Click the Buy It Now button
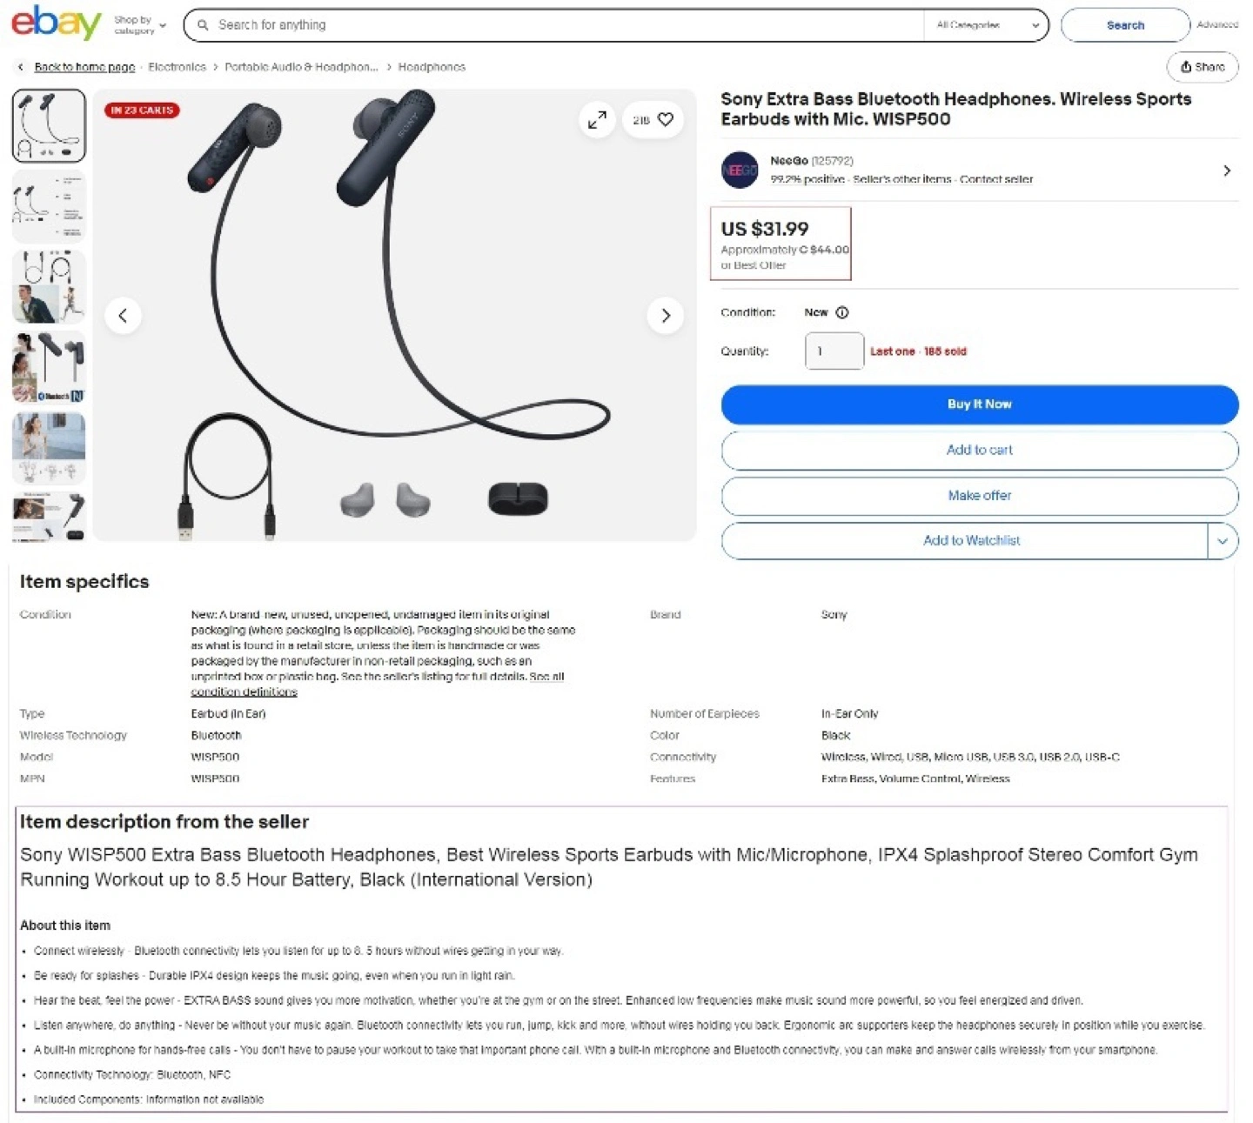 pos(980,404)
